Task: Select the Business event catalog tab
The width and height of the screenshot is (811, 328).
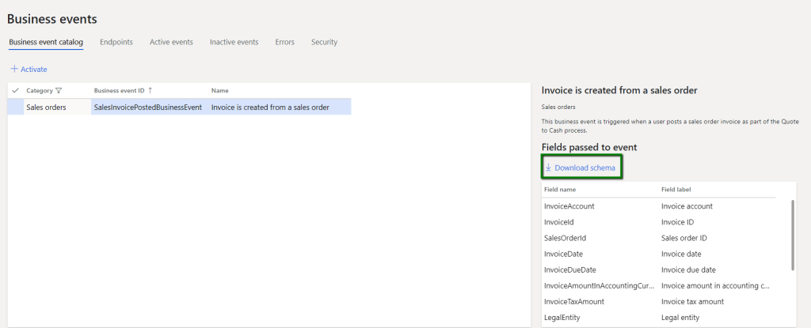Action: 46,42
